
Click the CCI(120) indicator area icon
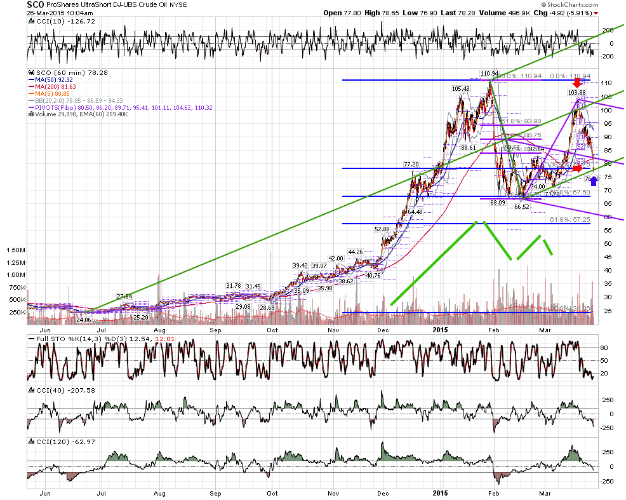(32, 442)
